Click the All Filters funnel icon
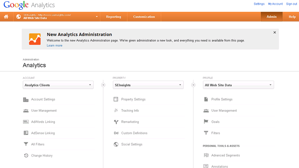The width and height of the screenshot is (299, 168). (26, 144)
